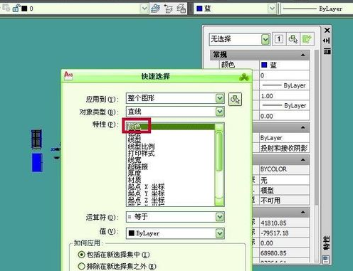The image size is (353, 271).
Task: Click the make object's layer current icon
Action: click(x=156, y=9)
